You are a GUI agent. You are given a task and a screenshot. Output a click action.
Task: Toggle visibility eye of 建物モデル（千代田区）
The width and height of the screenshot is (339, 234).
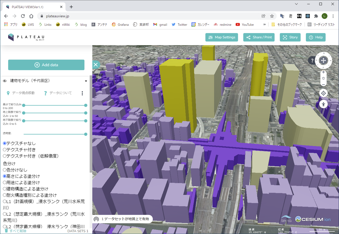(5, 81)
